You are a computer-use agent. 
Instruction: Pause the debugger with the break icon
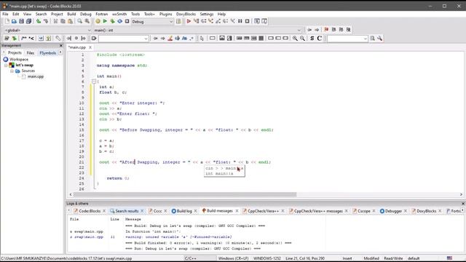(x=240, y=21)
